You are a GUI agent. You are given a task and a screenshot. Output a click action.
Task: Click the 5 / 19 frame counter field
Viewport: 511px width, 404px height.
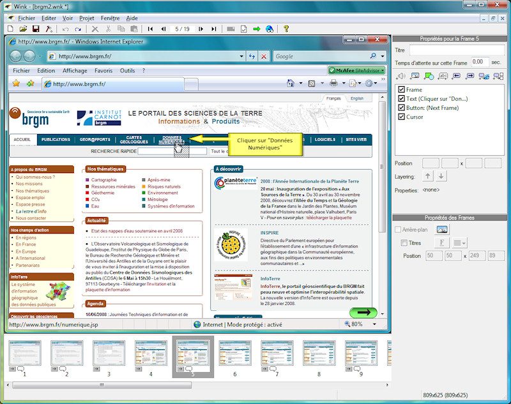pyautogui.click(x=182, y=29)
